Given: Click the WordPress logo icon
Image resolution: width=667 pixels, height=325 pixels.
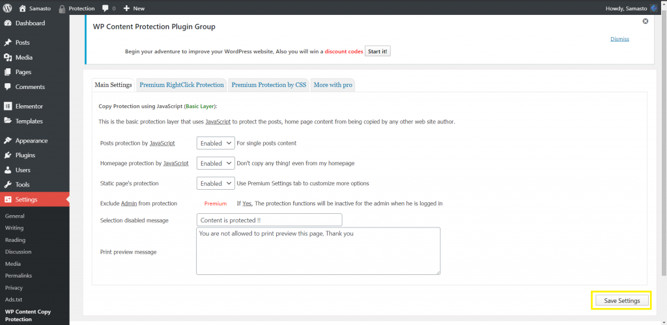Looking at the screenshot, I should point(8,8).
